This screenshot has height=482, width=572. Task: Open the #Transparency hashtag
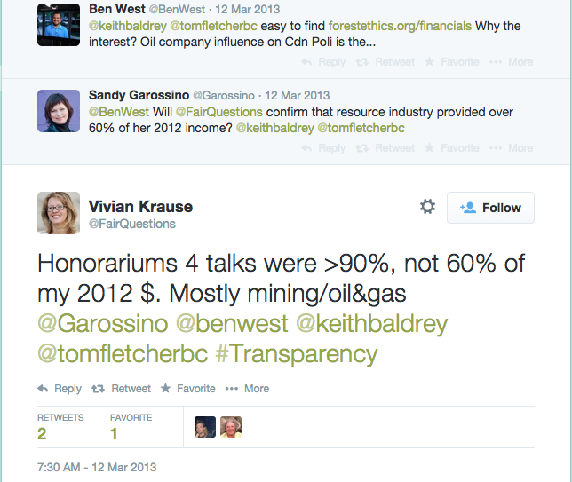pyautogui.click(x=297, y=353)
